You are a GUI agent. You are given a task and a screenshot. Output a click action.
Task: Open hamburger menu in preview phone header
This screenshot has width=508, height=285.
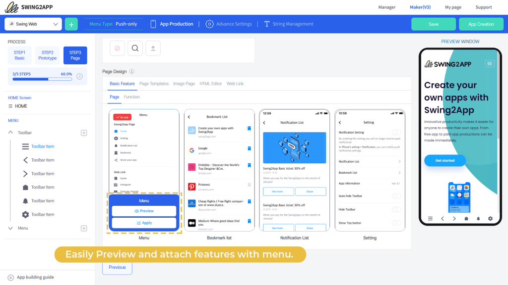(490, 64)
